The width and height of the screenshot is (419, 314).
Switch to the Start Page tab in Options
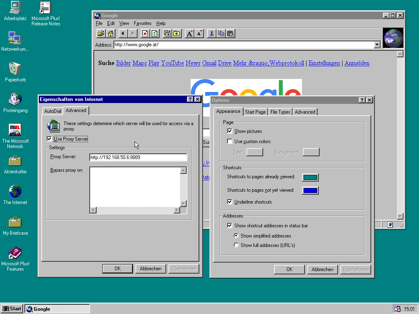tap(255, 112)
